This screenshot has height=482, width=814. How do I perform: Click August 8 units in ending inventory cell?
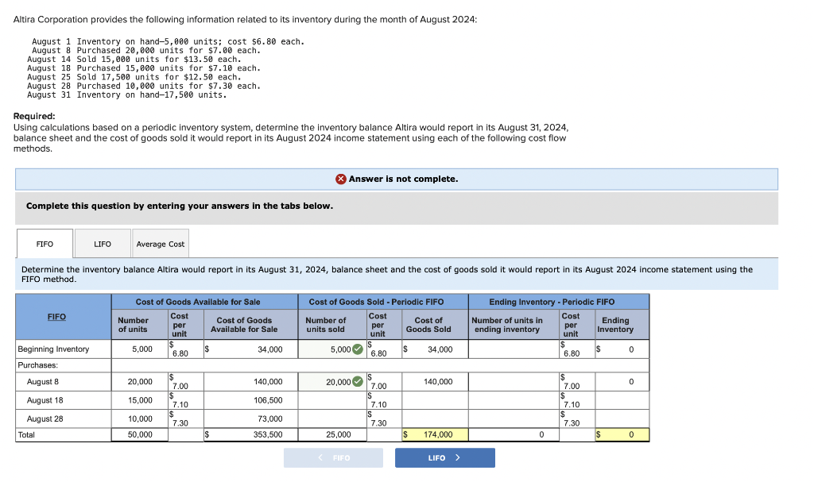coord(514,382)
